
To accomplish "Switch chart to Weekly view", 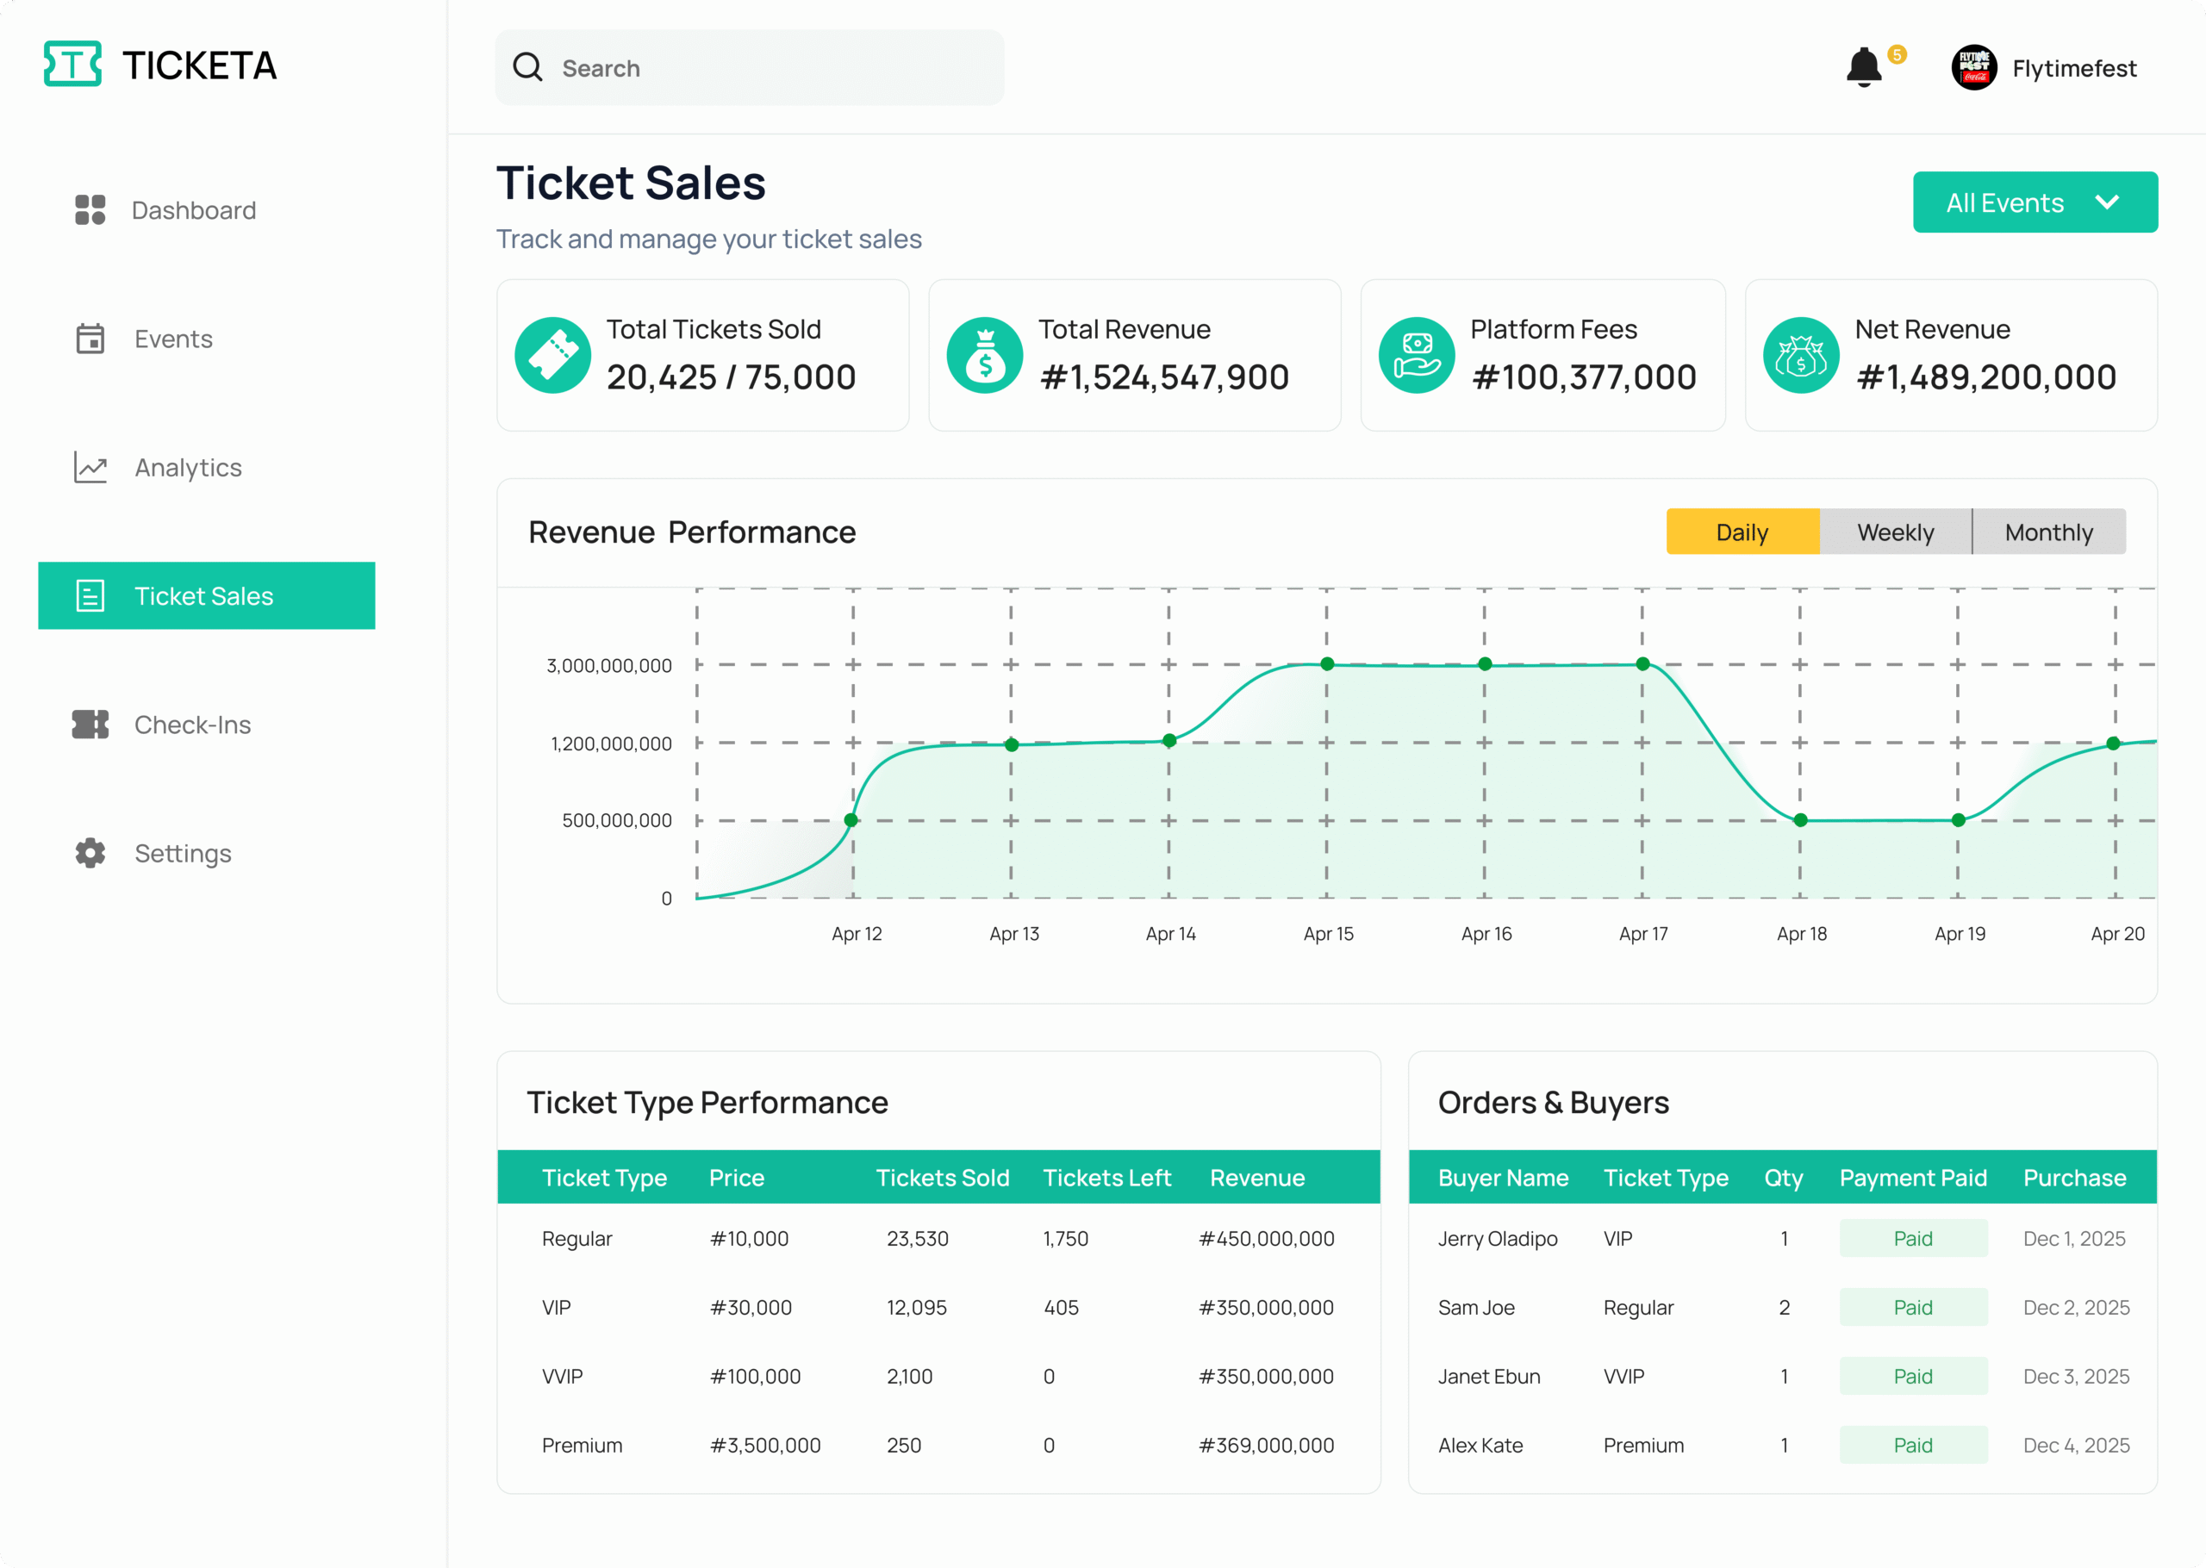I will 1896,532.
